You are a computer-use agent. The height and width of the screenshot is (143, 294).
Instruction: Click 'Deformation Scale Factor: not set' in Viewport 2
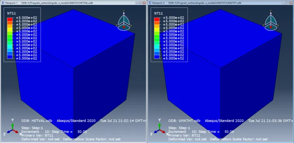pyautogui.click(x=239, y=139)
